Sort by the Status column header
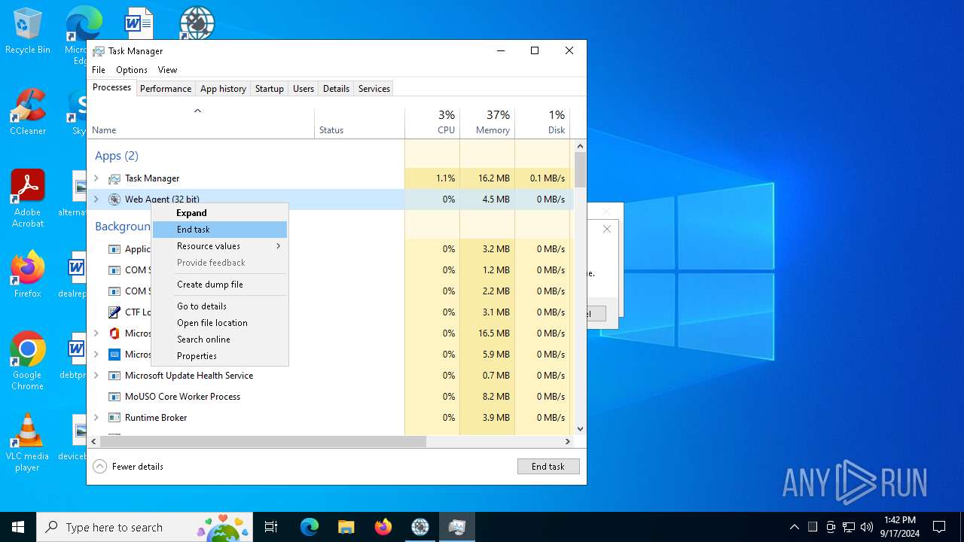Image resolution: width=964 pixels, height=542 pixels. (x=359, y=123)
